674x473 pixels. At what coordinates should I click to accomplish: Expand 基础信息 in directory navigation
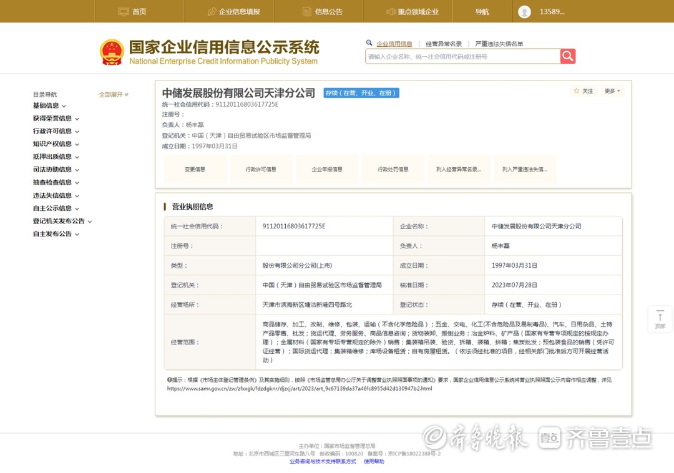point(49,105)
